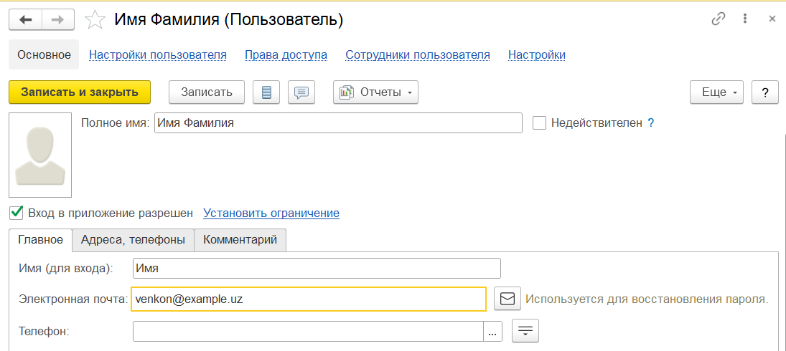This screenshot has width=786, height=351.
Task: Open the list icon next to Записать
Action: click(266, 92)
